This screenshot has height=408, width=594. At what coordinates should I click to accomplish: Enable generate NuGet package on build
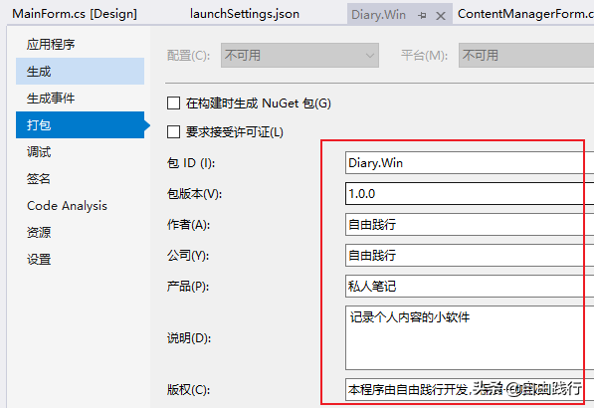tap(173, 103)
